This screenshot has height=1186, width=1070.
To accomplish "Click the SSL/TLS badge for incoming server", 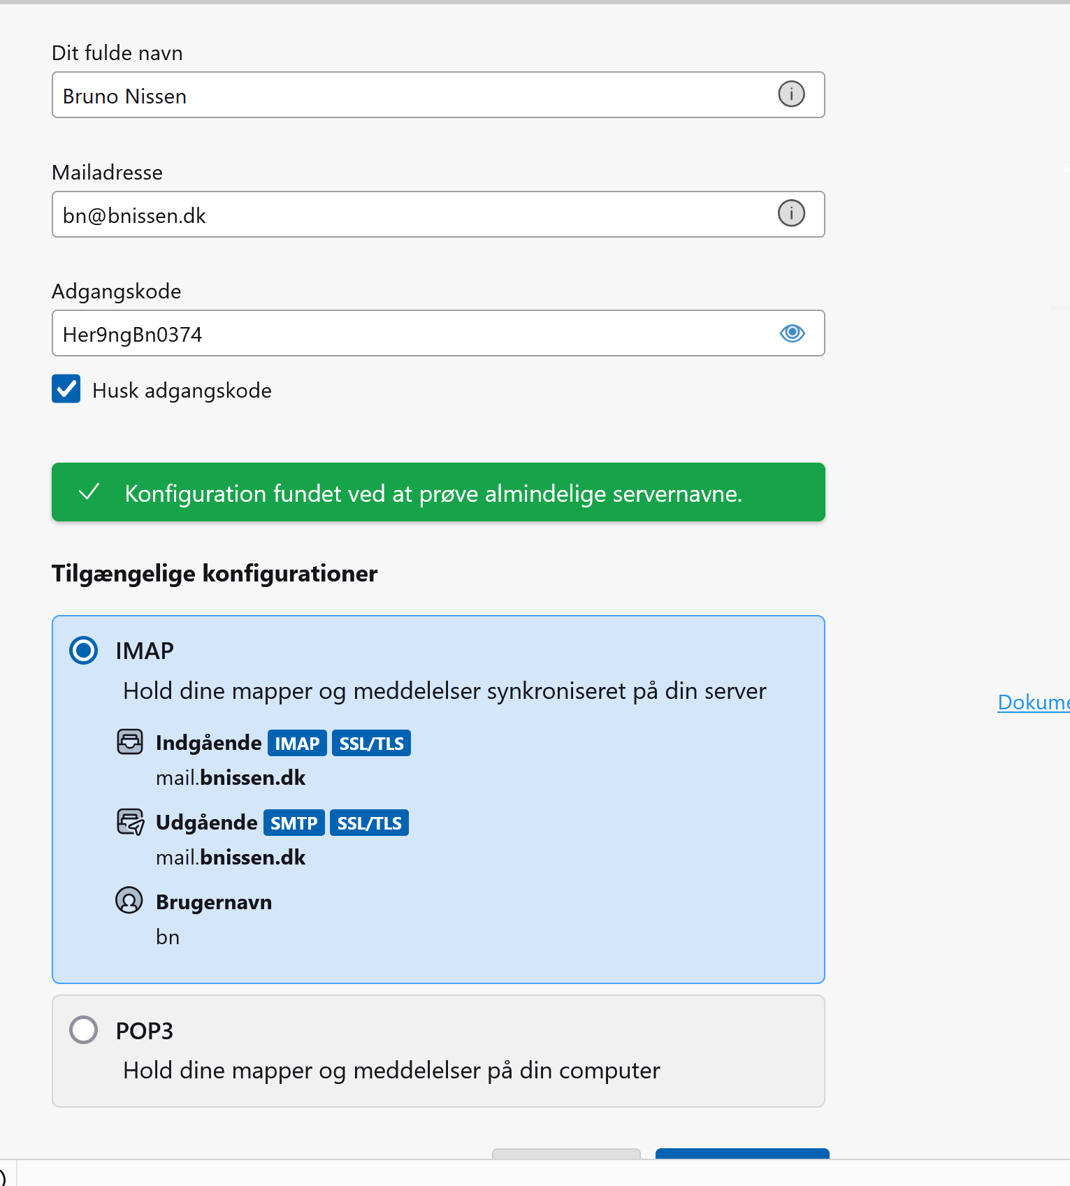I will click(x=371, y=743).
